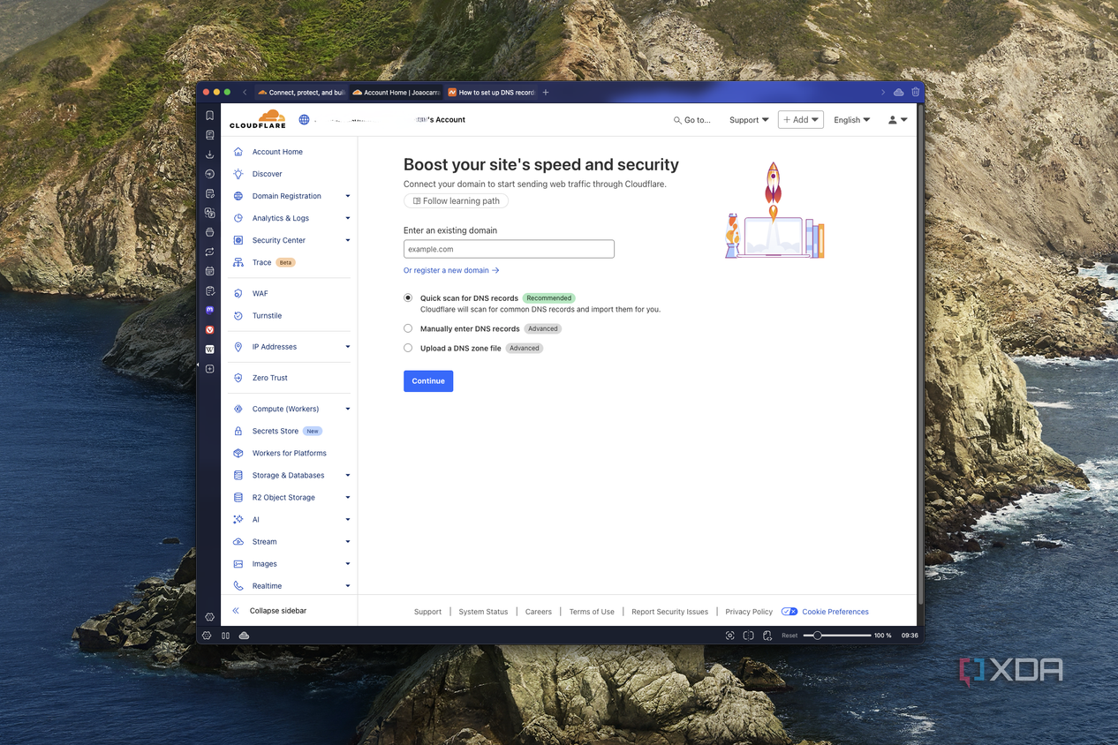This screenshot has width=1118, height=745.
Task: Open the Vivaldi web panel icon
Action: click(x=209, y=329)
